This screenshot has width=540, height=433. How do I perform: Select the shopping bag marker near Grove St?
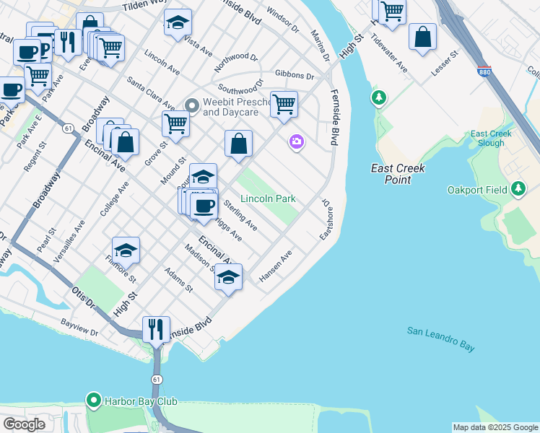click(125, 142)
